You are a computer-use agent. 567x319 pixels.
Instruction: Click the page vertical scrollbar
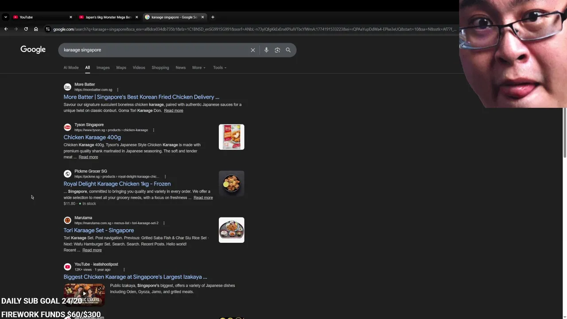click(565, 133)
